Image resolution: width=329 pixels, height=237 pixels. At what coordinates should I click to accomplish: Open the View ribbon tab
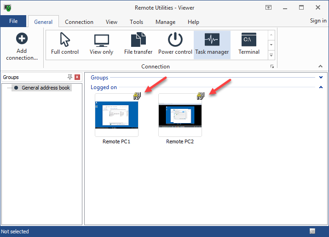(x=111, y=22)
